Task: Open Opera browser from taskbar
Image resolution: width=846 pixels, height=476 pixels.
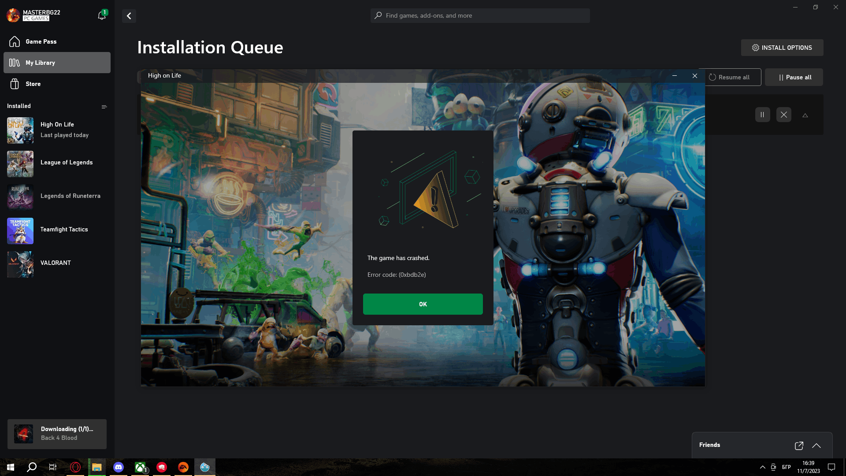Action: 75,467
